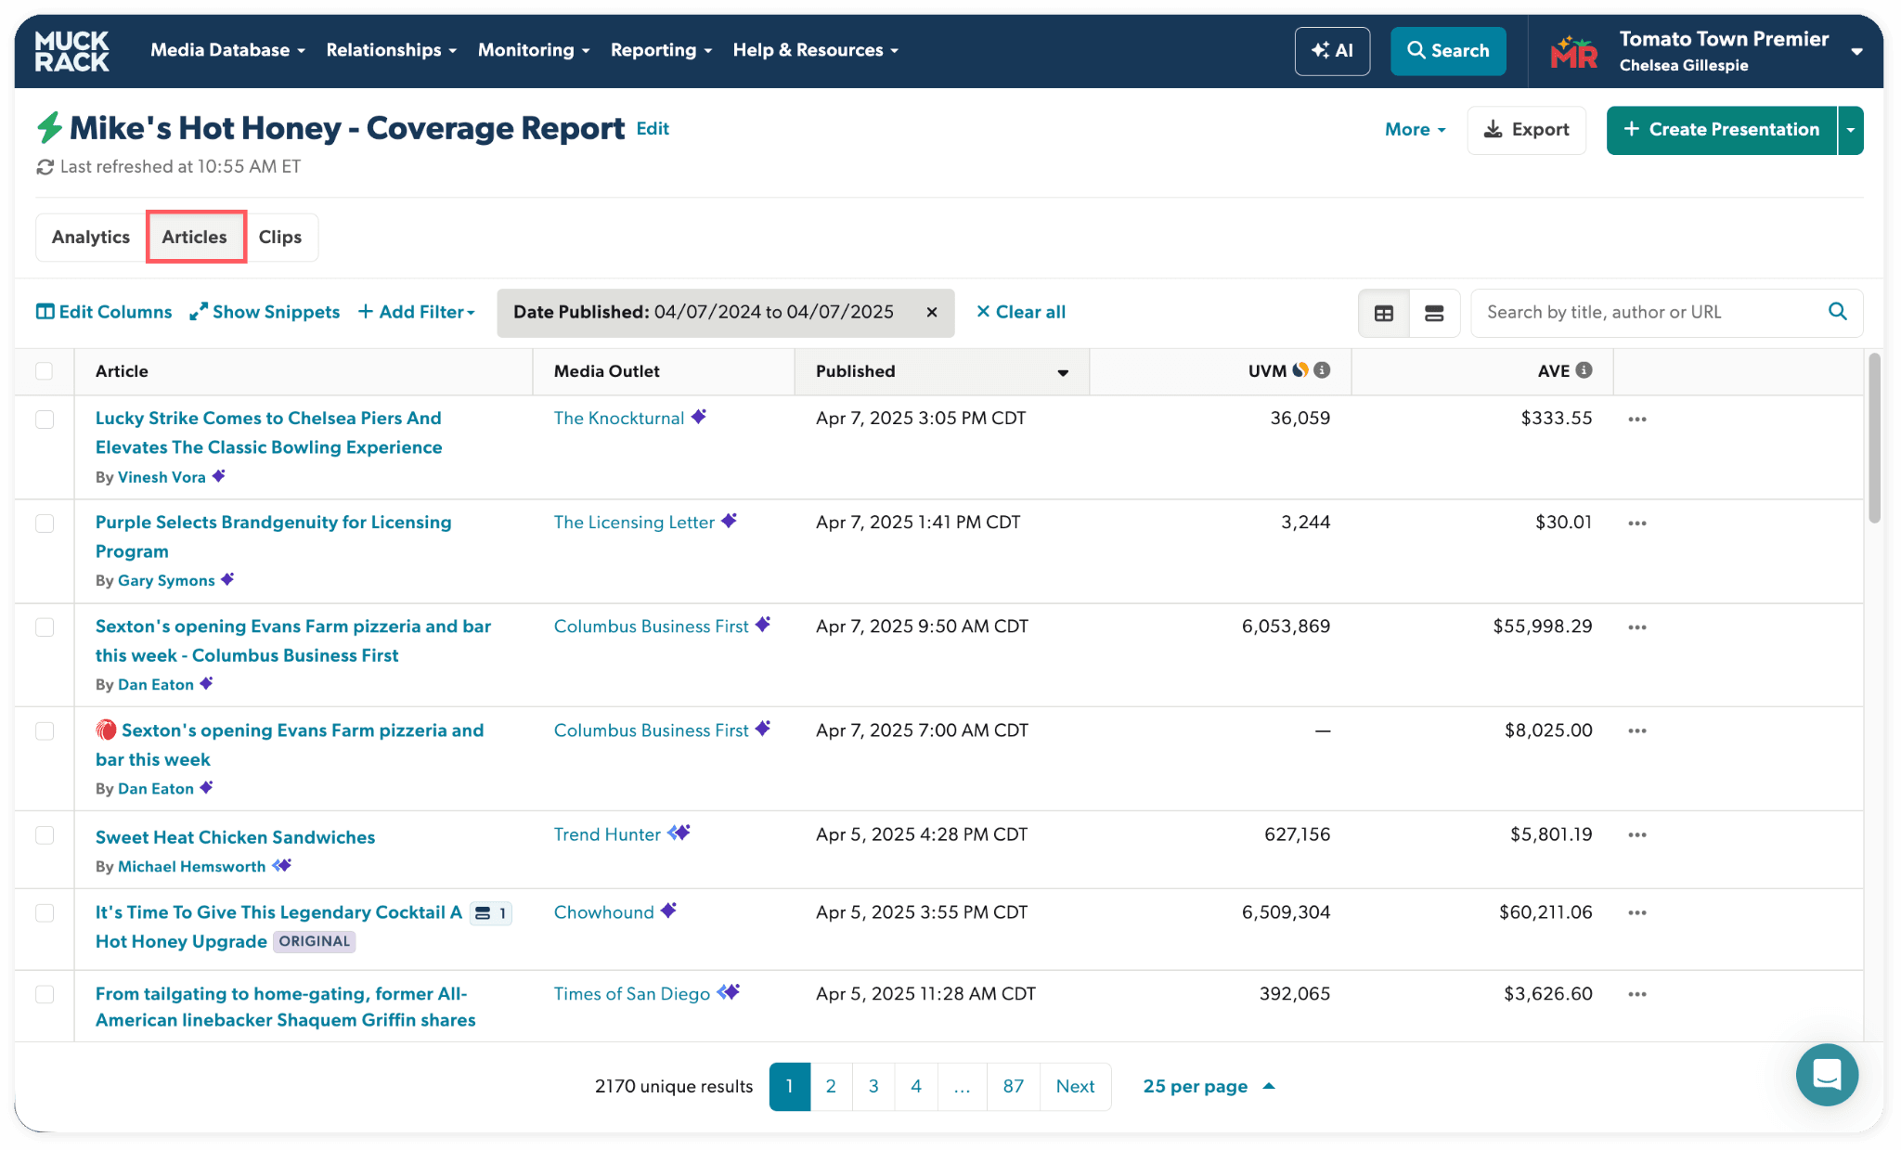Click sparkle icon next to Trend Hunter

(679, 833)
